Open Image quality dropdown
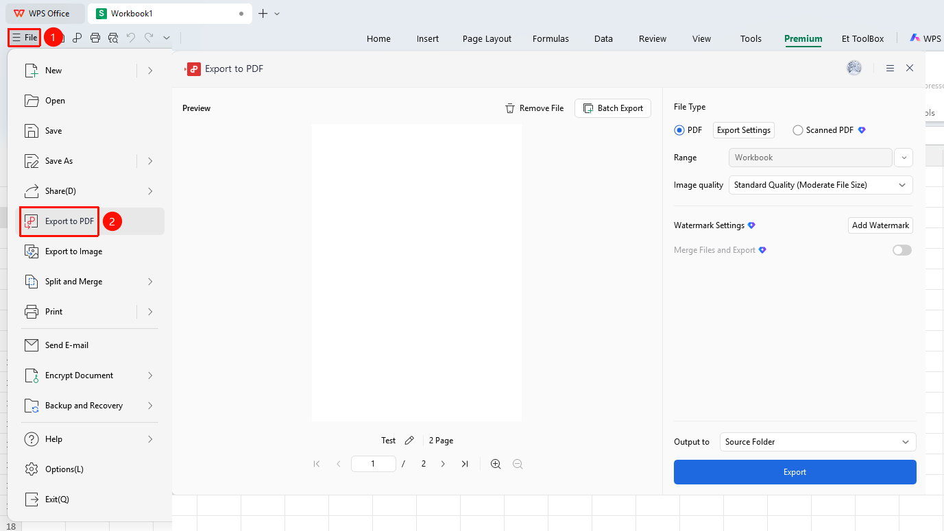This screenshot has width=944, height=531. coord(821,185)
